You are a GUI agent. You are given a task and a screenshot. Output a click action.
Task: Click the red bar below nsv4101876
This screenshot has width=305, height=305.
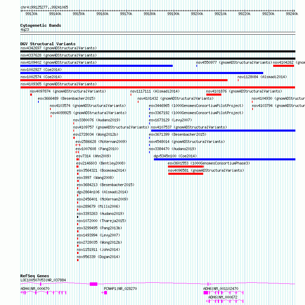[x=214, y=95]
